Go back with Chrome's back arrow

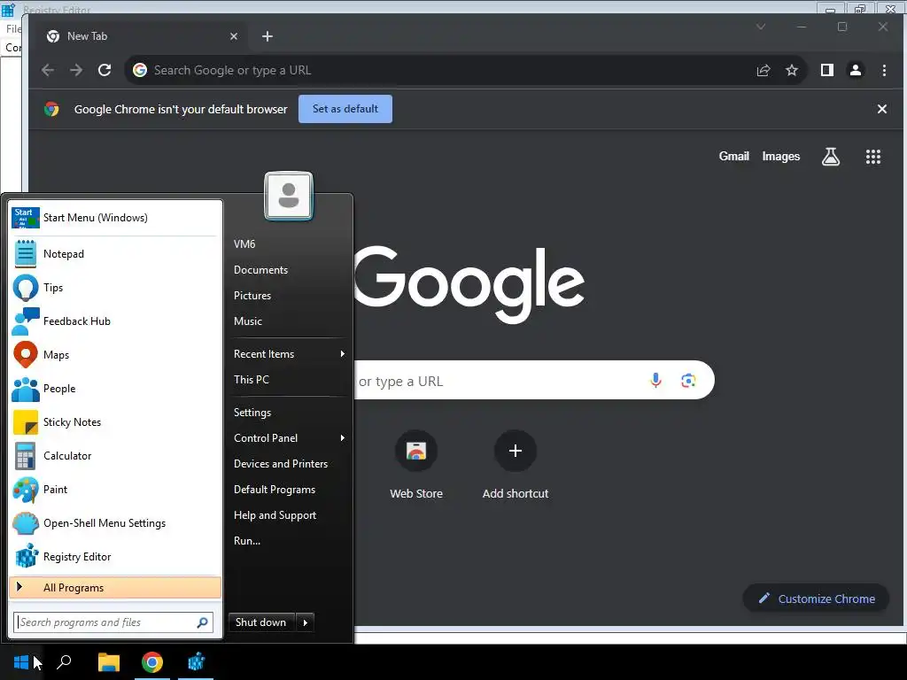click(x=48, y=70)
